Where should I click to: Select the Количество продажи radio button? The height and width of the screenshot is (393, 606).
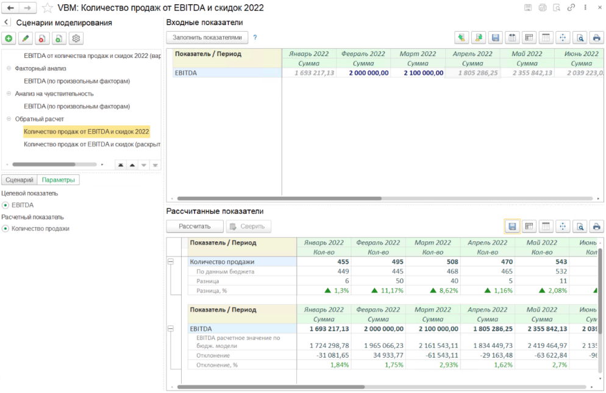[x=5, y=228]
